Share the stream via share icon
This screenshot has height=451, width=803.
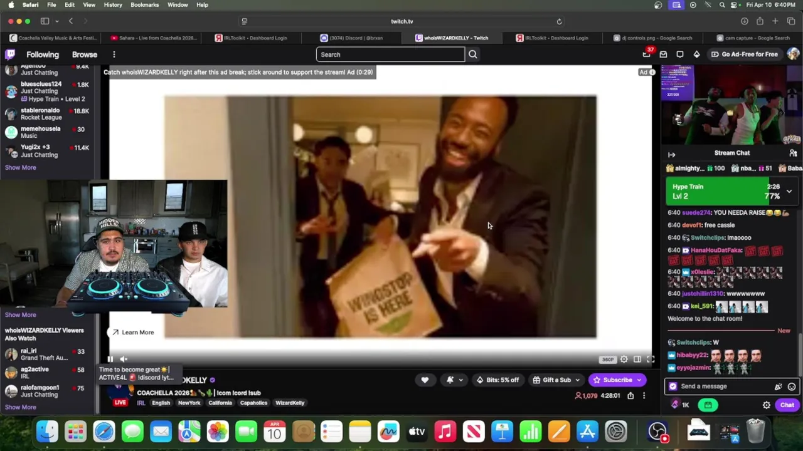pyautogui.click(x=630, y=396)
